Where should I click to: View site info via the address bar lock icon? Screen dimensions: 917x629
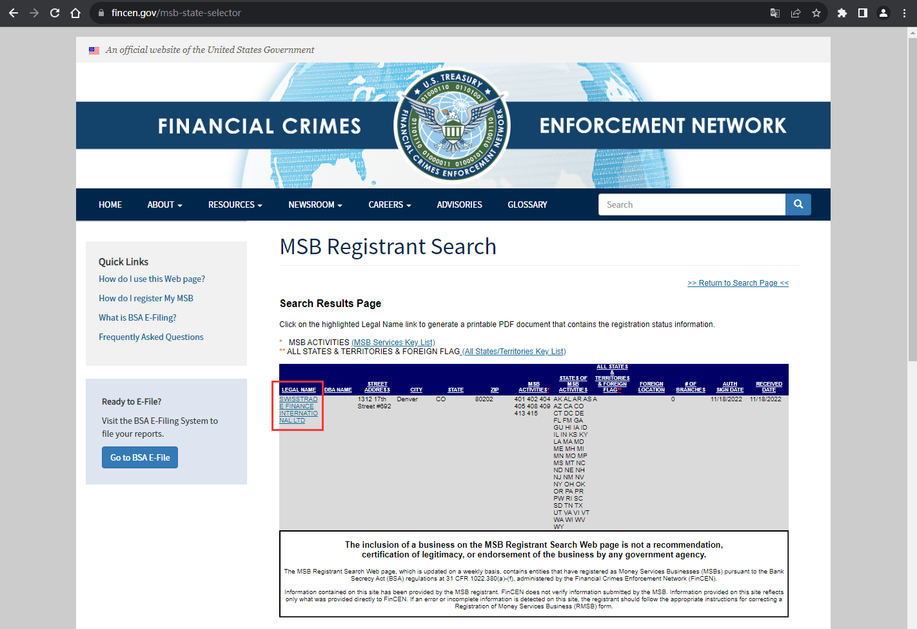point(101,13)
